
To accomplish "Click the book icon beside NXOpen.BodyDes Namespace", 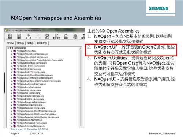I will [x=15, y=66].
